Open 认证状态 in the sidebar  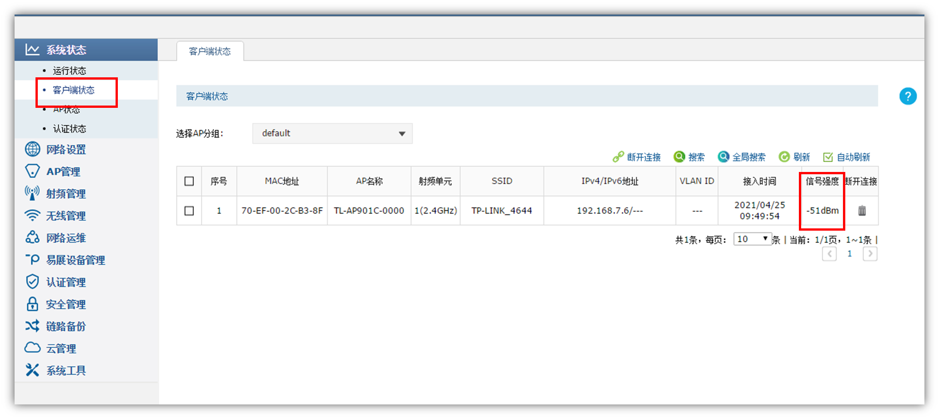69,129
